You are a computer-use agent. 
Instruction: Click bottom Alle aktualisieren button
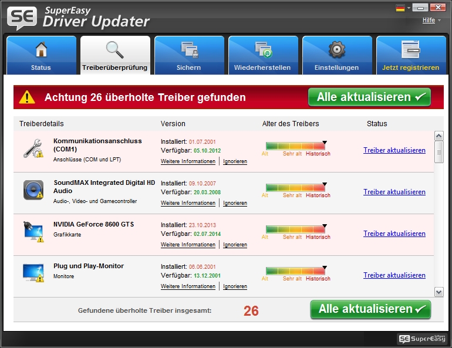coord(371,309)
